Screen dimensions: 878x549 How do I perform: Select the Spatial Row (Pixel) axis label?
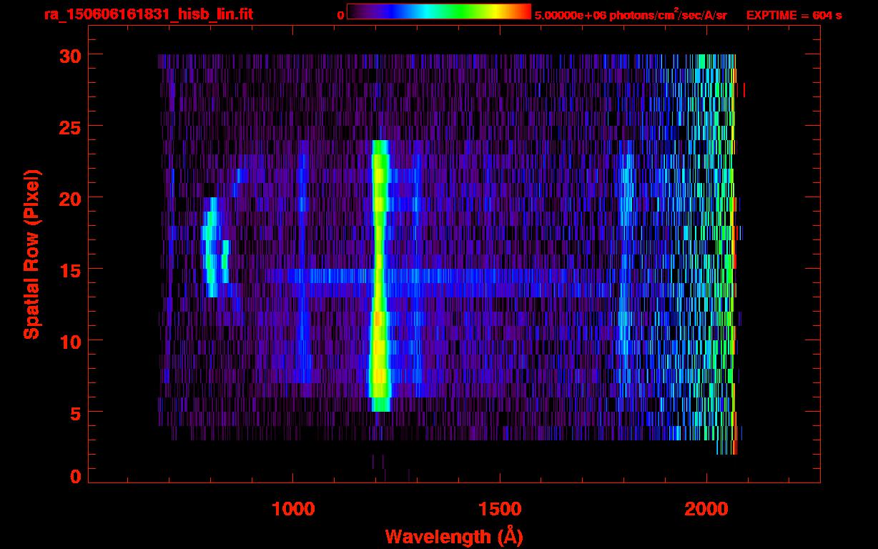[x=31, y=254]
